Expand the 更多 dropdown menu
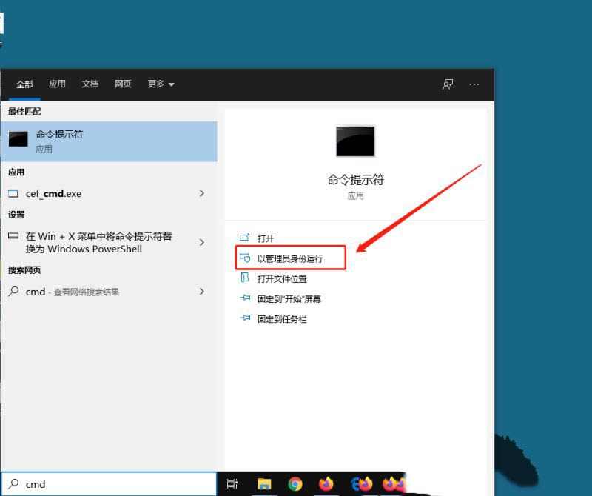The height and width of the screenshot is (496, 592). click(x=161, y=84)
